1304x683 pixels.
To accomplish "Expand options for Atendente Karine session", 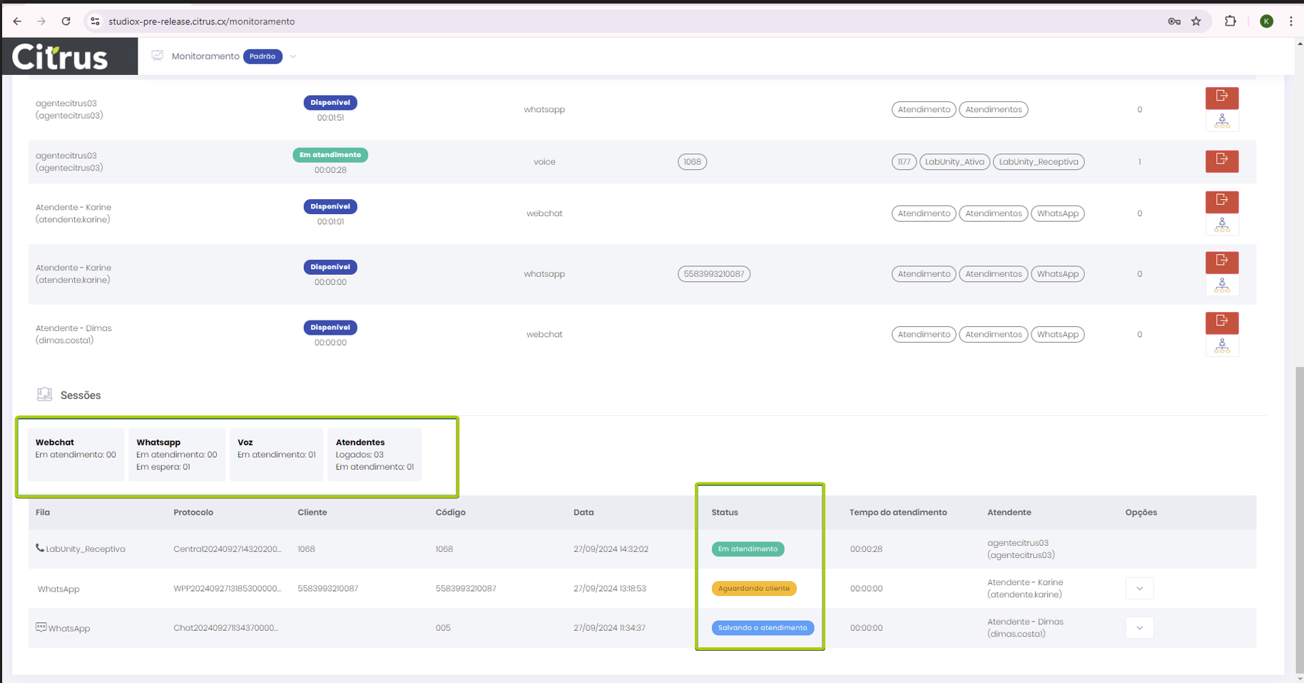I will [1139, 589].
